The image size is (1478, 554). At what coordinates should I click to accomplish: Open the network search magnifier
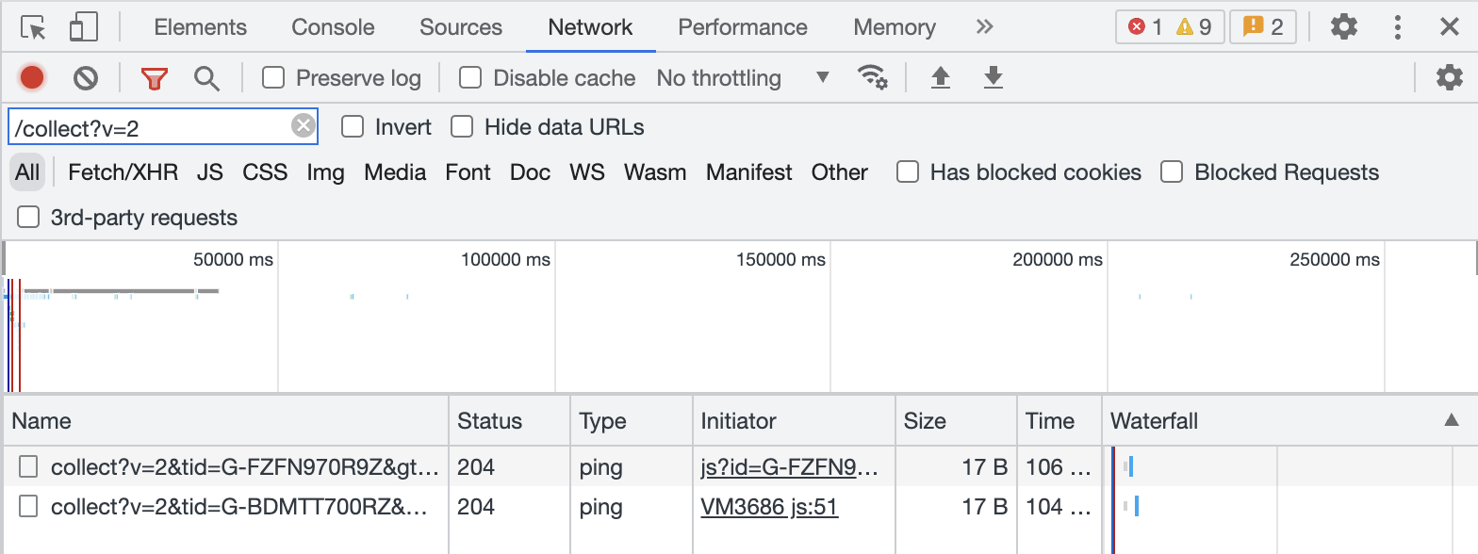coord(206,77)
